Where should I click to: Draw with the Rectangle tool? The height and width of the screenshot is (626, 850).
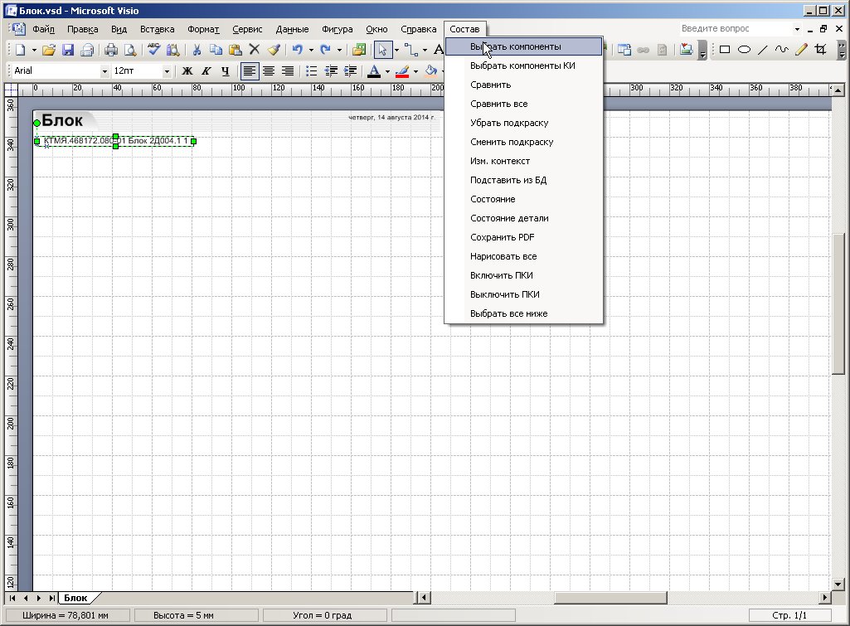coord(725,50)
